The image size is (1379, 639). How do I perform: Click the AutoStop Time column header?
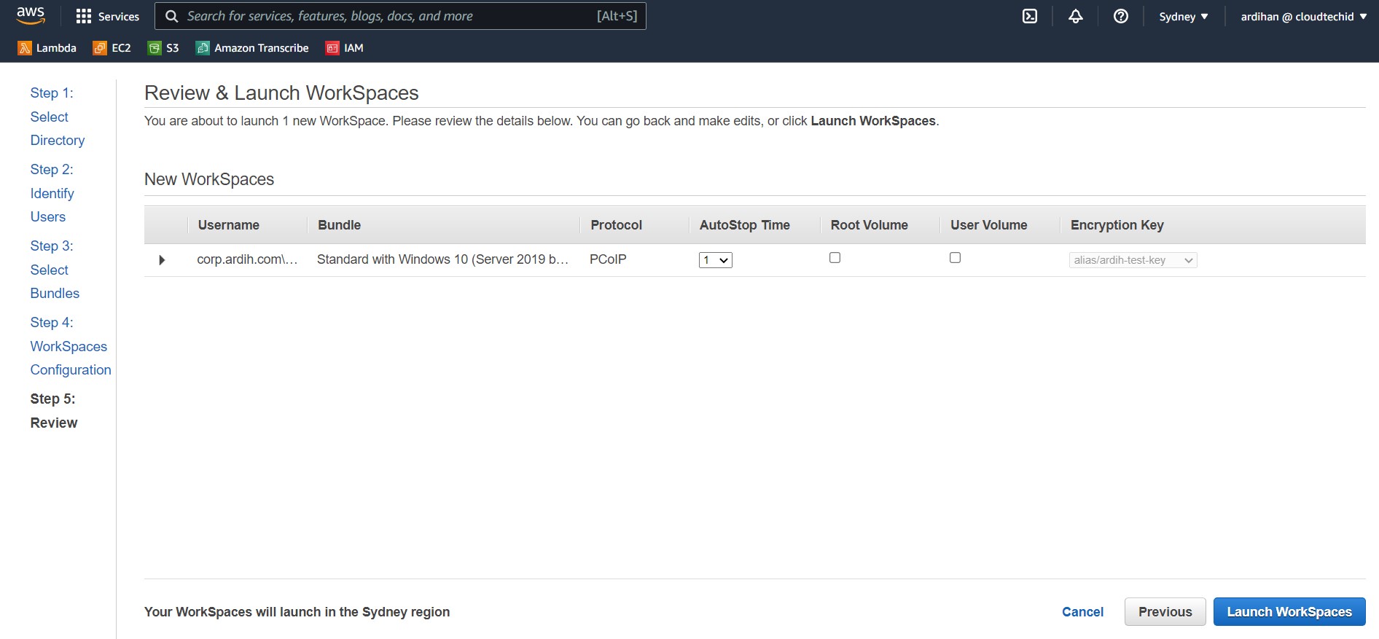(x=745, y=225)
